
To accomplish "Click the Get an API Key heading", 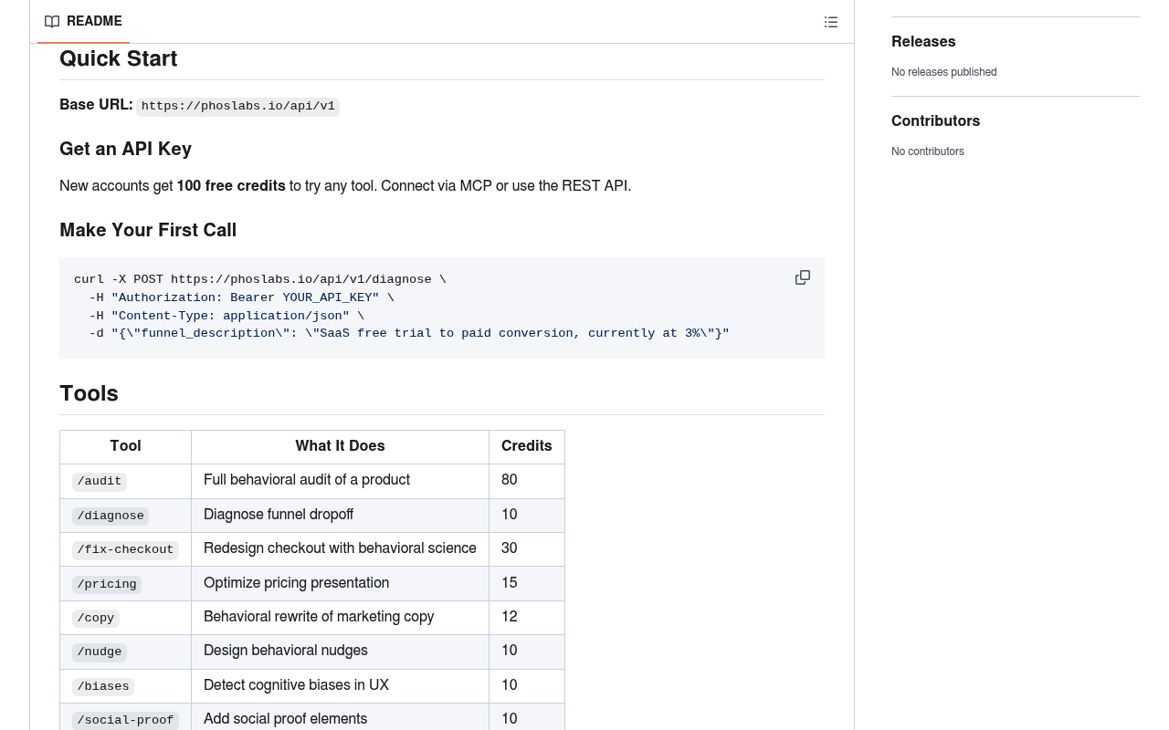I will click(125, 150).
